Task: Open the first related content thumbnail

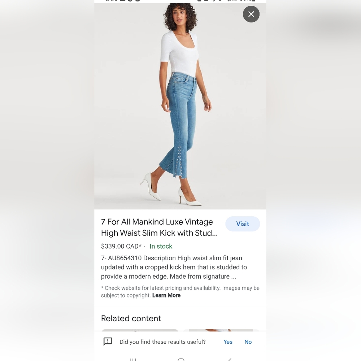Action: pos(140,330)
